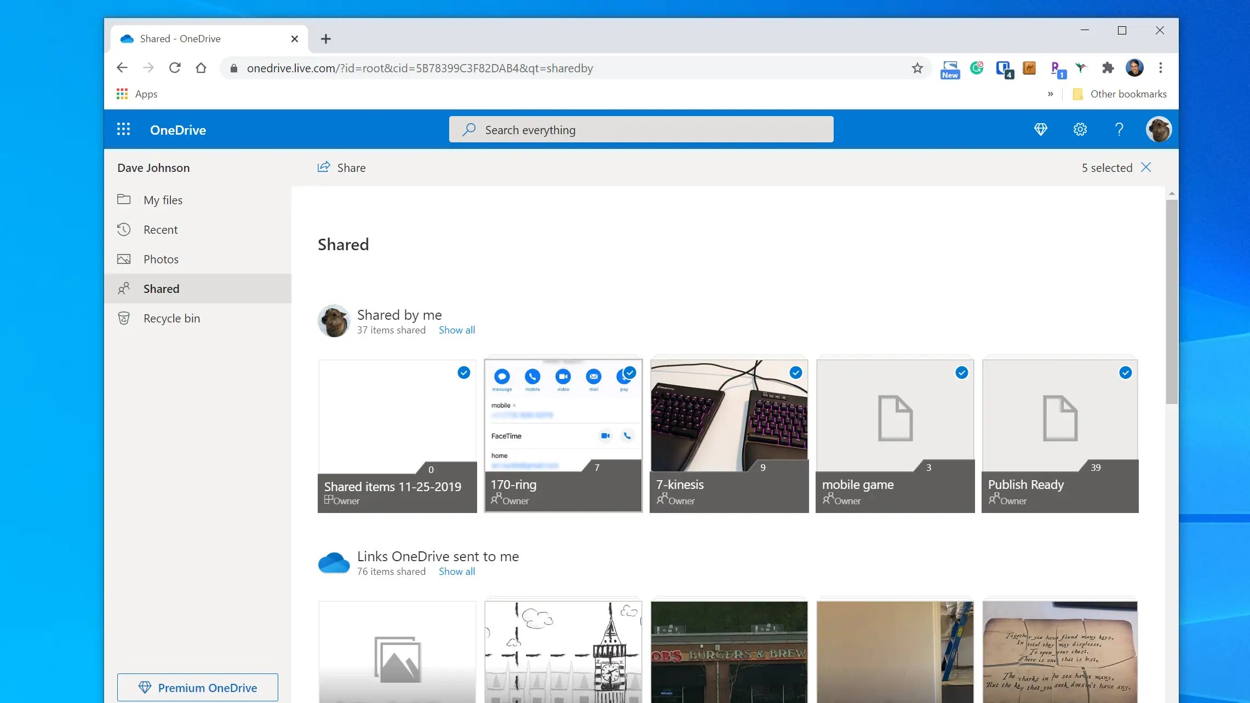
Task: Select Photos in the sidebar
Action: point(161,258)
